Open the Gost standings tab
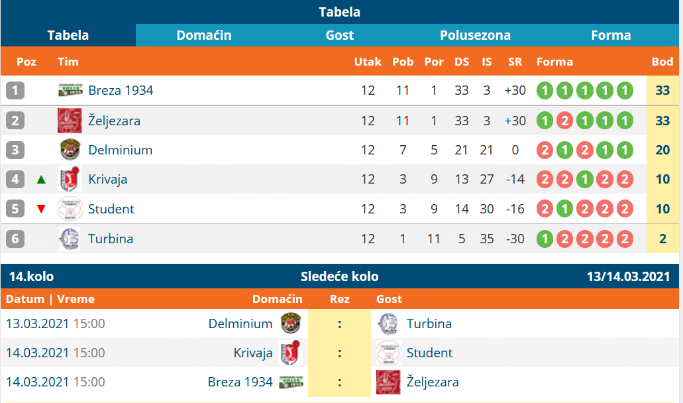683x403 pixels. point(340,35)
